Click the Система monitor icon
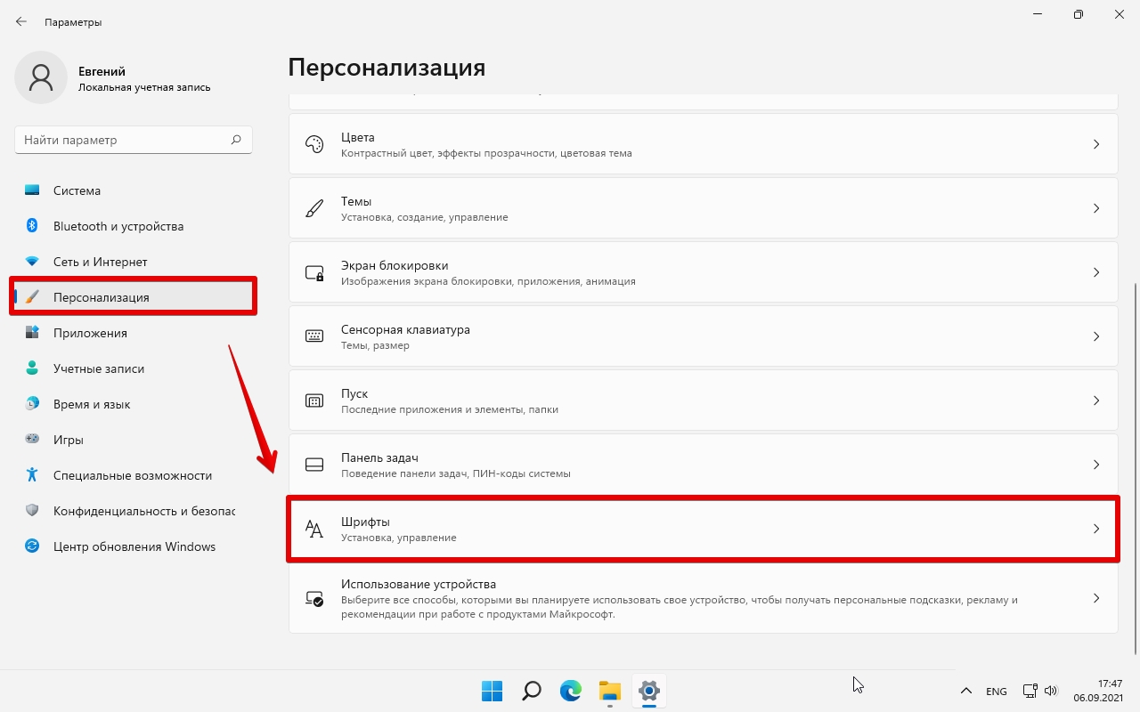Viewport: 1140px width, 712px height. click(x=32, y=190)
